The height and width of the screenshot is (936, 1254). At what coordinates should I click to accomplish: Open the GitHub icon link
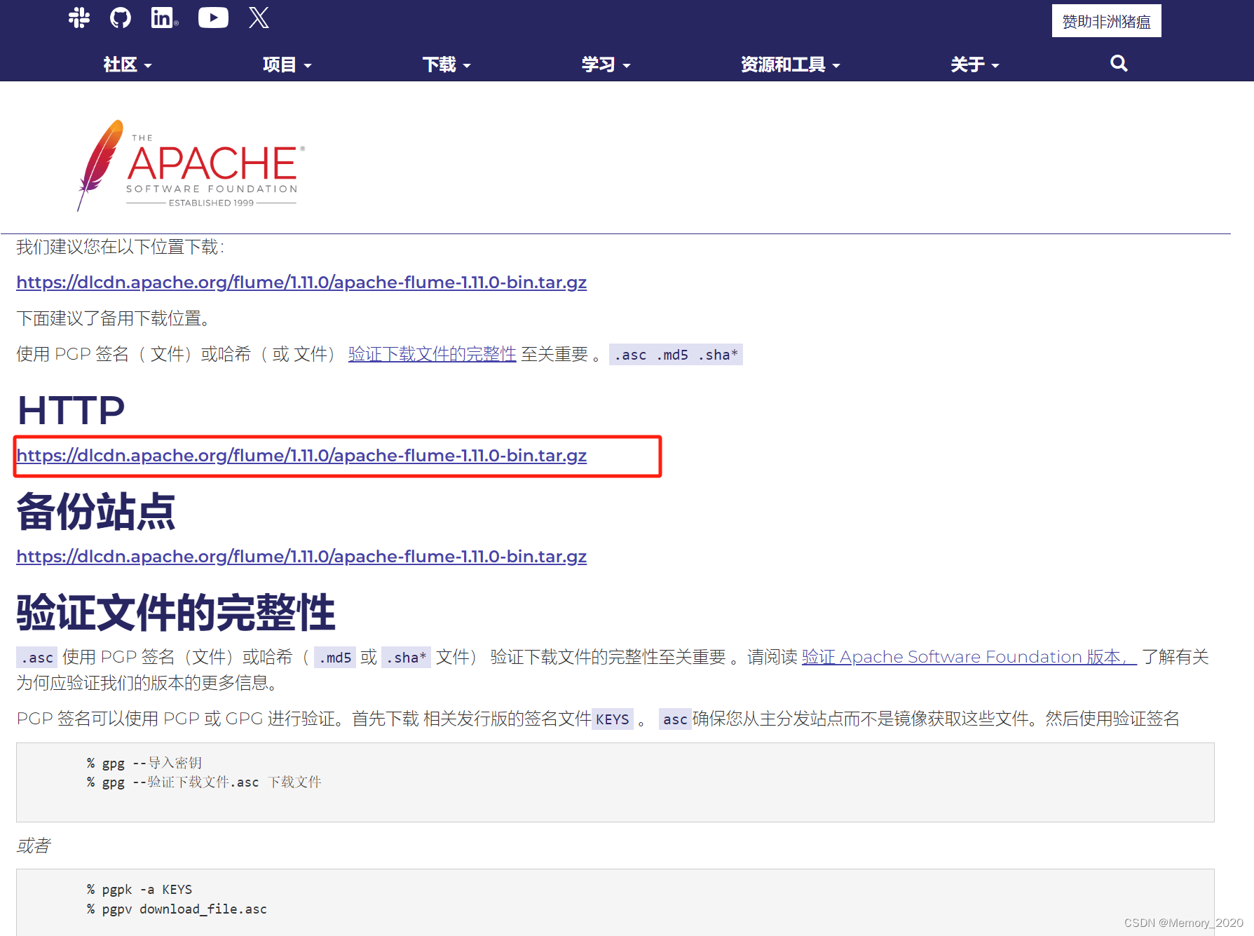click(121, 18)
